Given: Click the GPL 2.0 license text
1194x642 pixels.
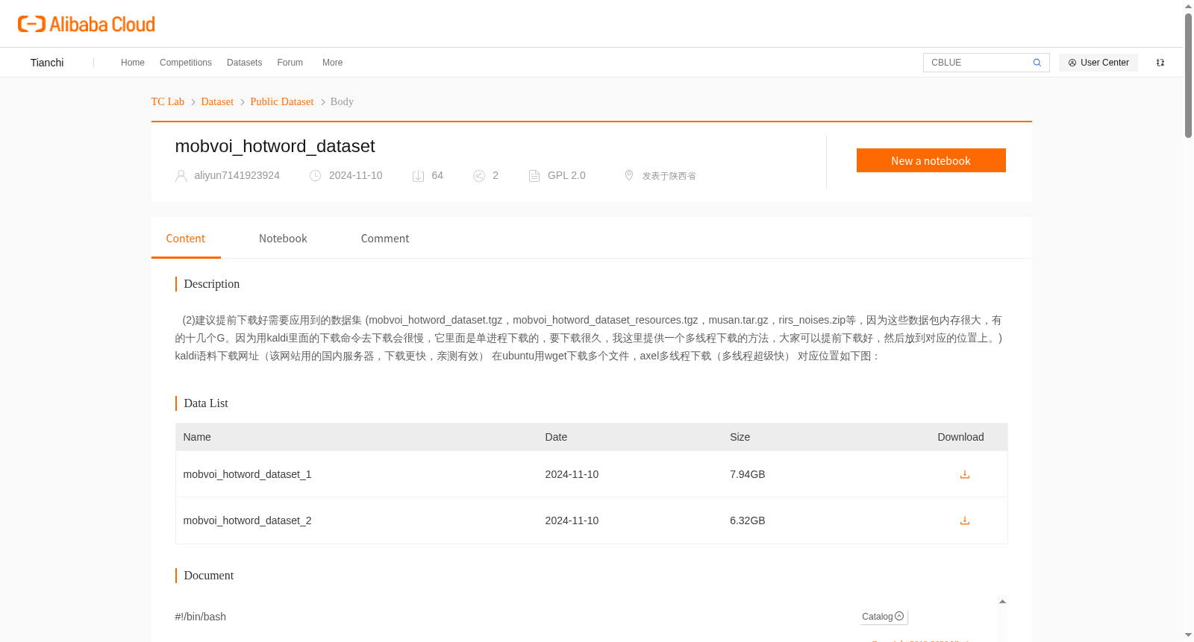Looking at the screenshot, I should click(566, 175).
